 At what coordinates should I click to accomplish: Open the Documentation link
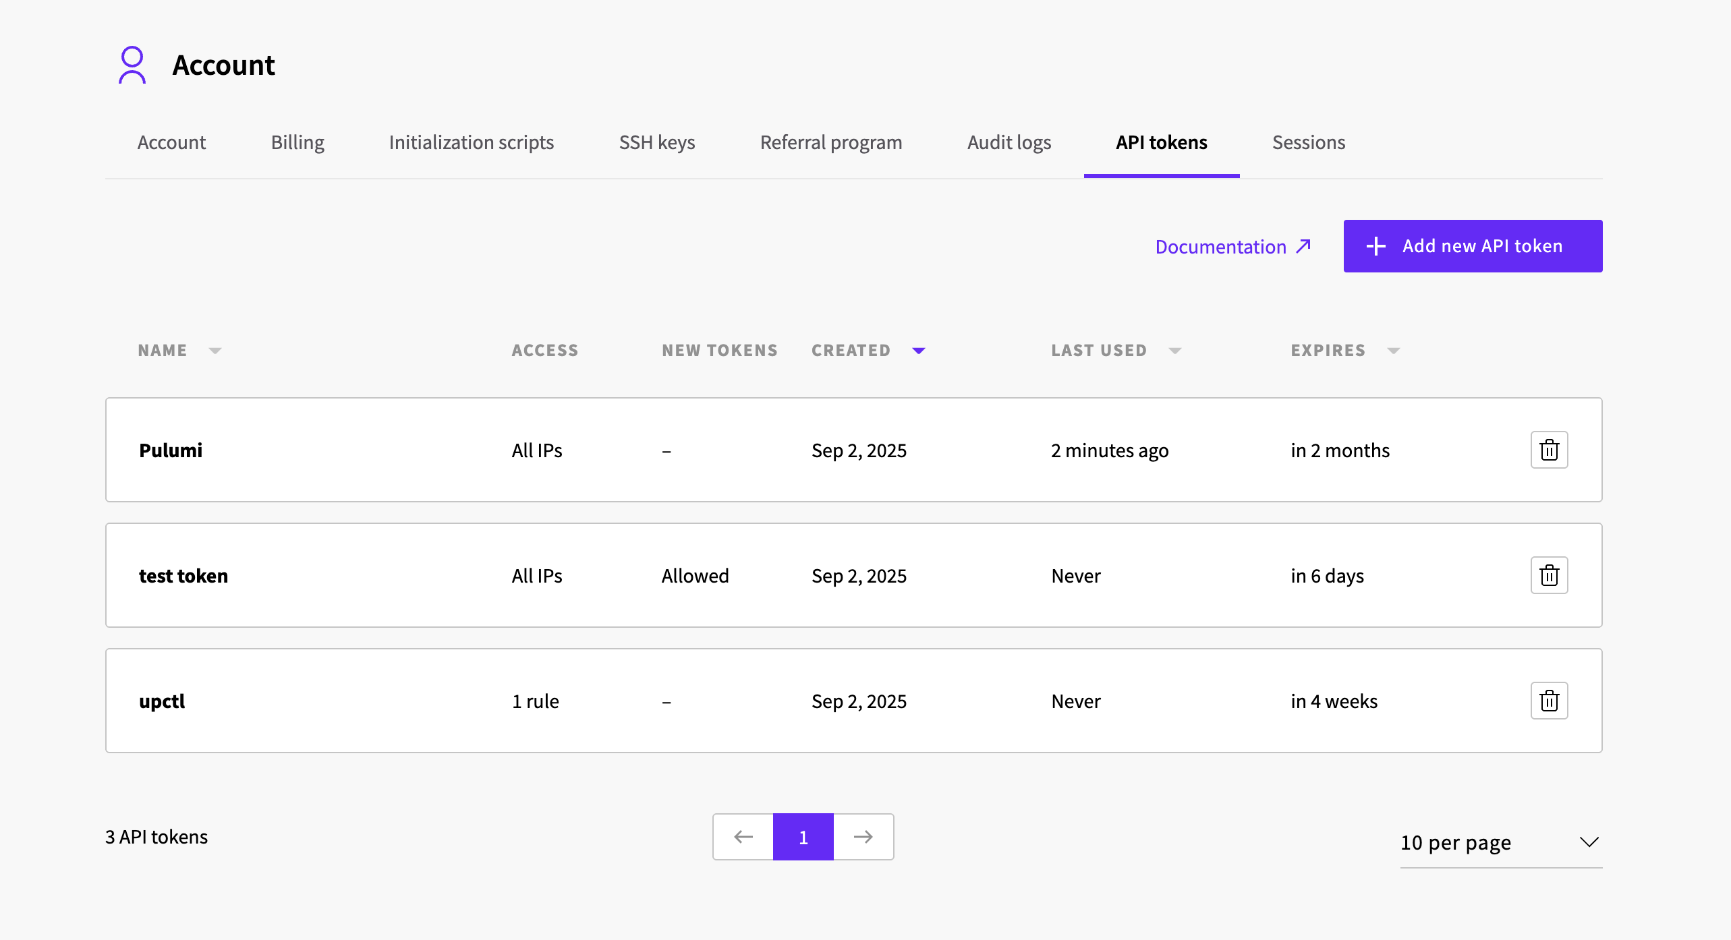[1232, 246]
